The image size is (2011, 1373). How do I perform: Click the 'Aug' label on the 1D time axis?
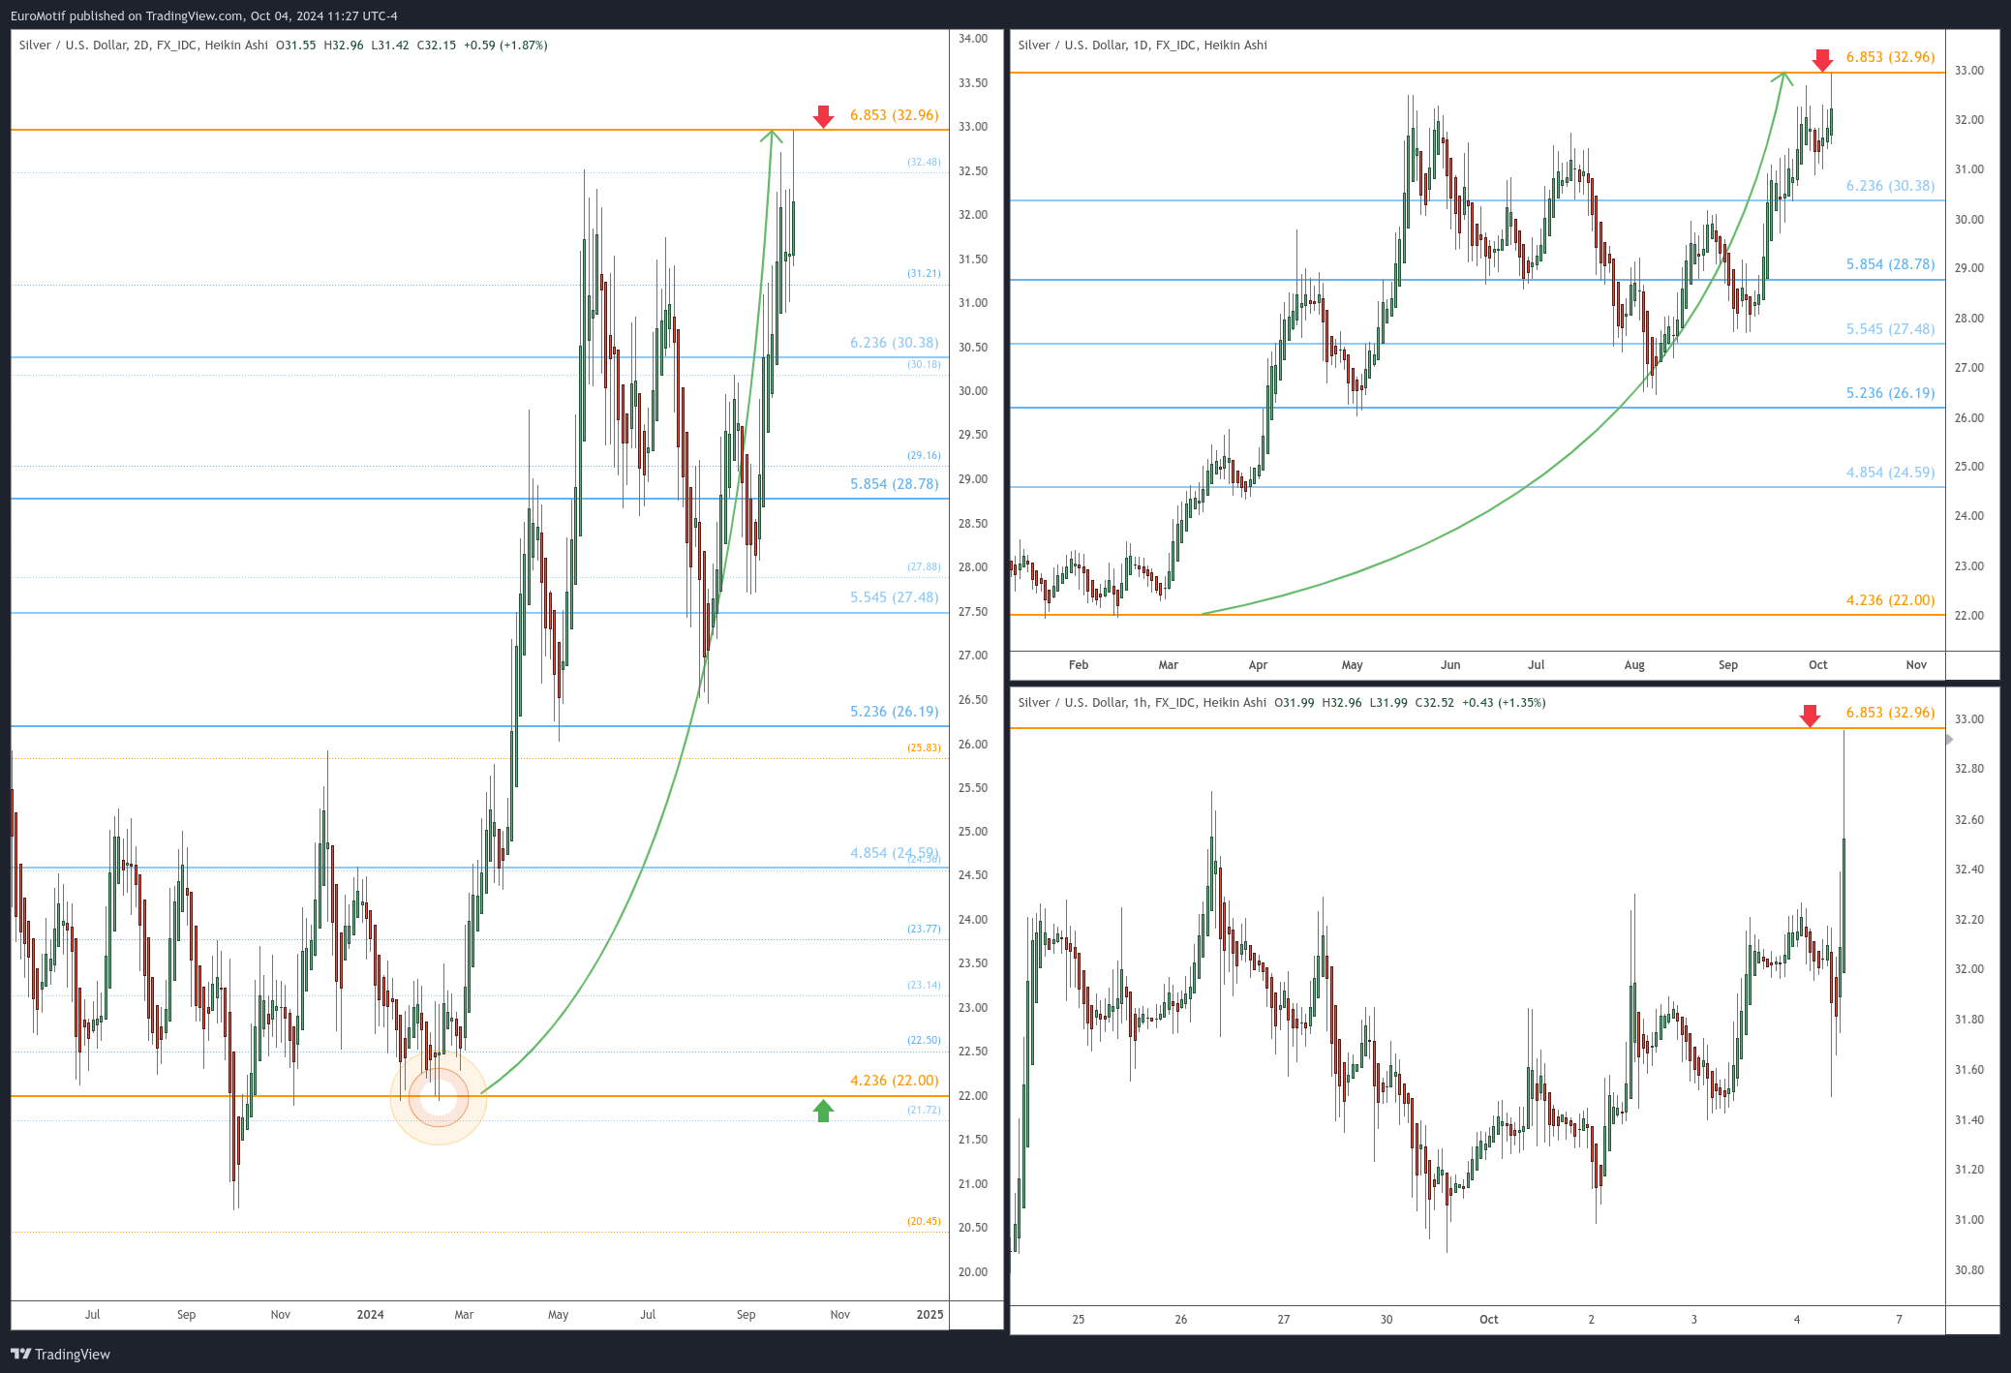point(1634,665)
